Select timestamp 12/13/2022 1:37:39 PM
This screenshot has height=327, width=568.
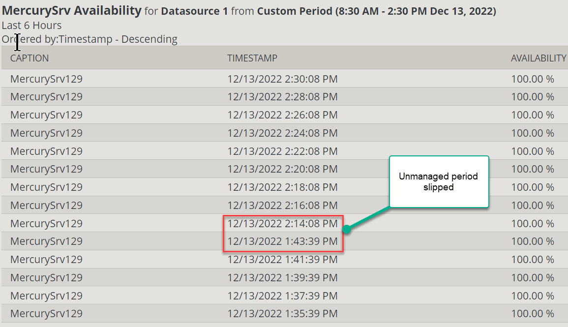point(283,296)
